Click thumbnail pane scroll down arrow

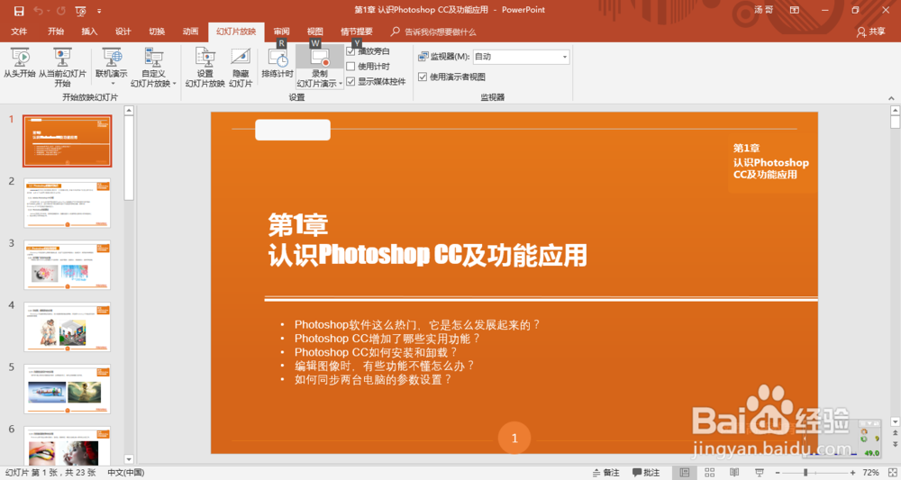[x=129, y=458]
